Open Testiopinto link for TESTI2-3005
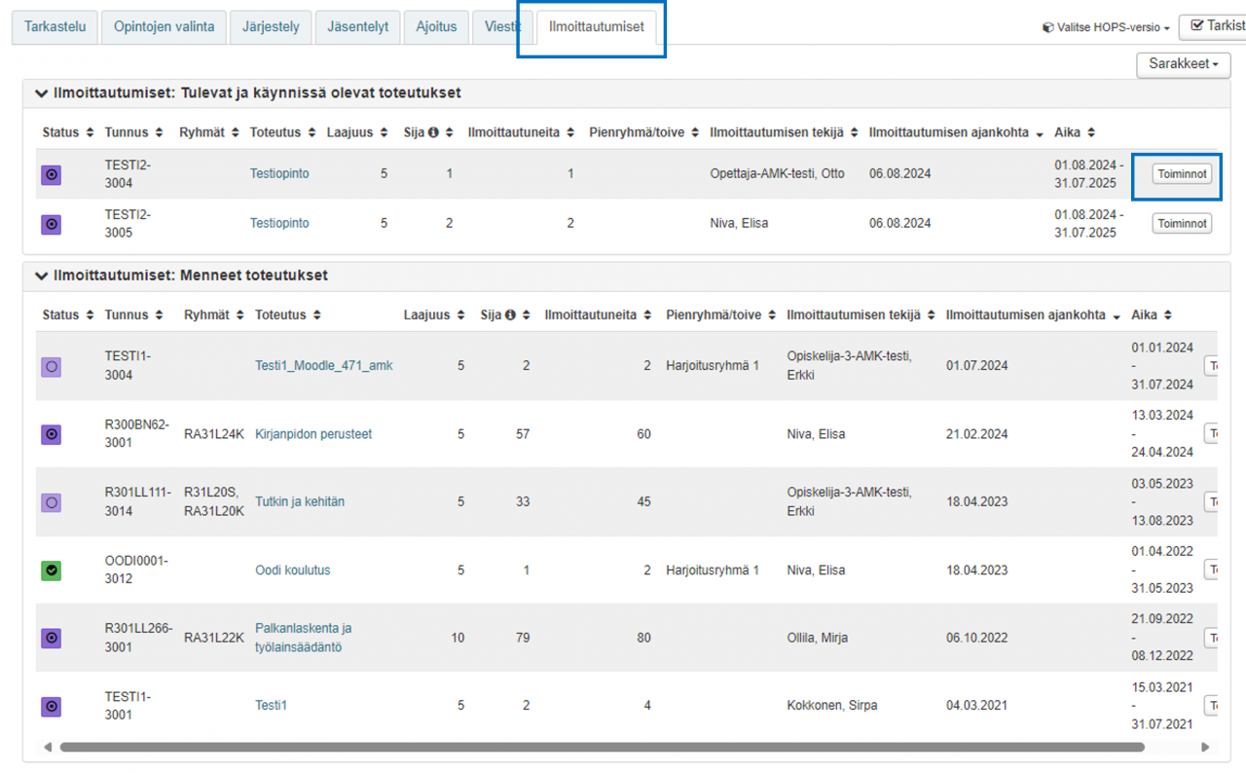Viewport: 1246px width, 773px height. point(279,224)
